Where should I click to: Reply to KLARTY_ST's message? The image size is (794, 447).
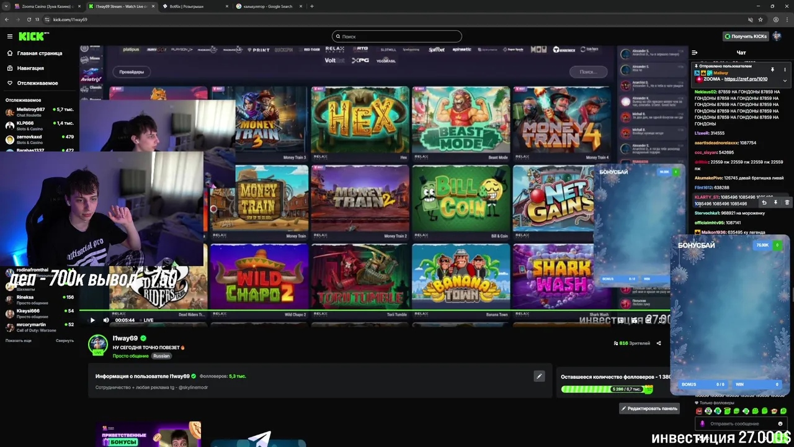pyautogui.click(x=764, y=202)
